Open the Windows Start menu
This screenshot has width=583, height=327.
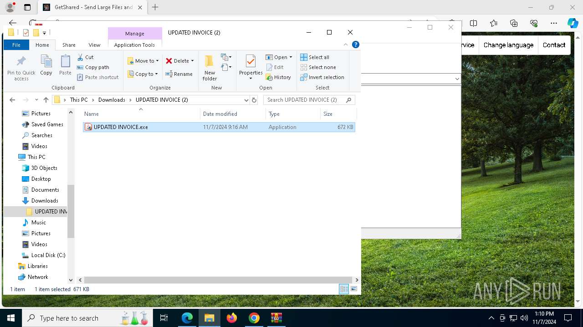tap(11, 318)
